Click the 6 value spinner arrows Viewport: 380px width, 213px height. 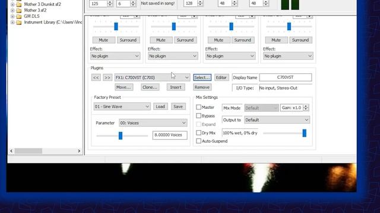pyautogui.click(x=133, y=4)
